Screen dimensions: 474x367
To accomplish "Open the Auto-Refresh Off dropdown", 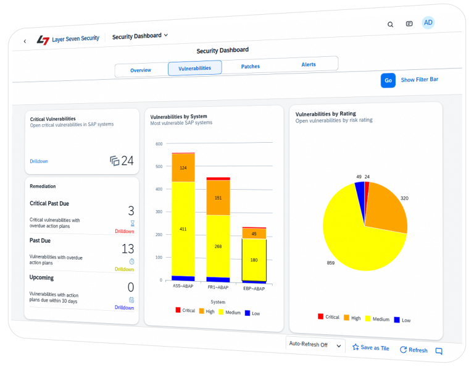I will (x=315, y=344).
